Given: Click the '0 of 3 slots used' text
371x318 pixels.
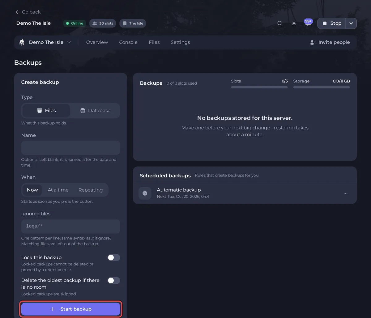Looking at the screenshot, I should (182, 83).
